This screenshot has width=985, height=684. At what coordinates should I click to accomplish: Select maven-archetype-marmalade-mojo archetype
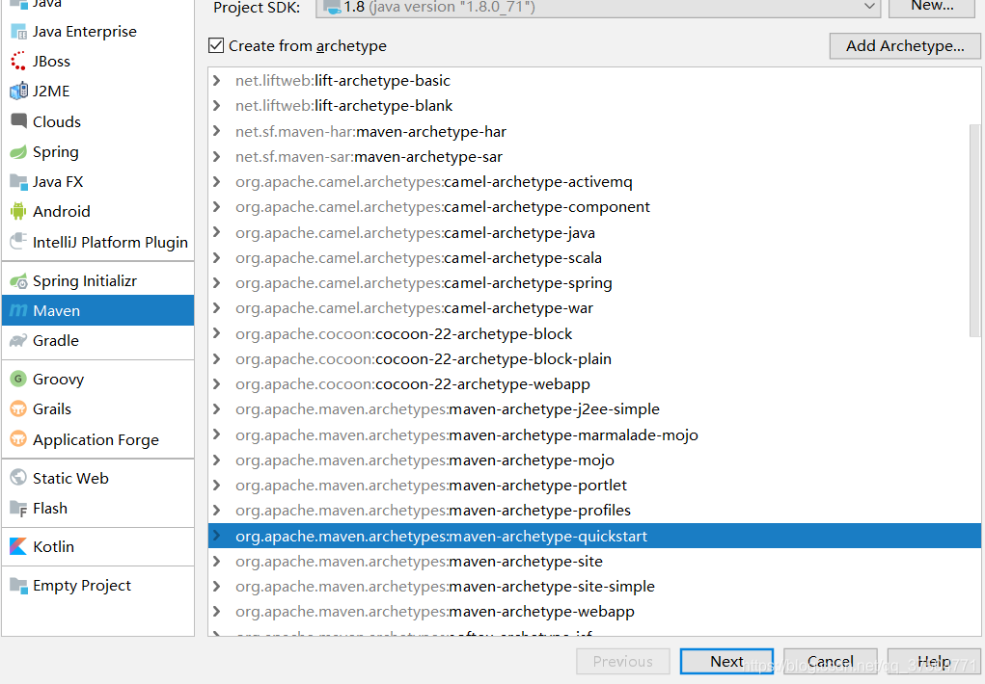coord(594,434)
